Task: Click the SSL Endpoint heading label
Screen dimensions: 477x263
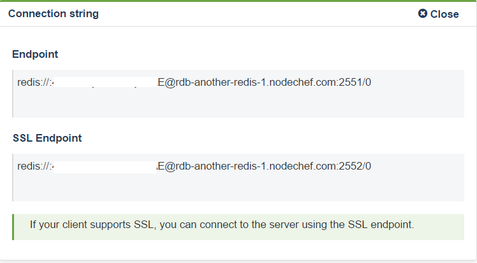Action: click(46, 138)
